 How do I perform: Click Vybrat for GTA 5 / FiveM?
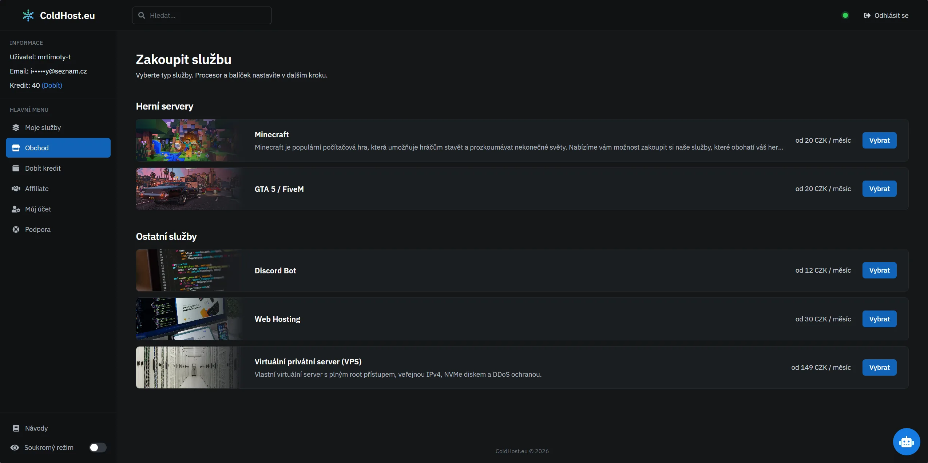(x=879, y=189)
